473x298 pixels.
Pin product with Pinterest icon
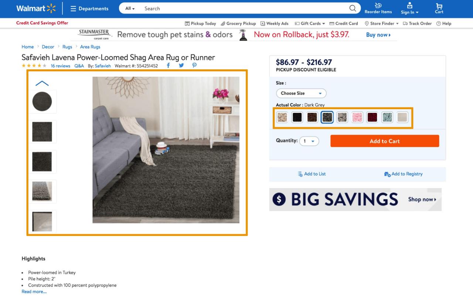194,66
